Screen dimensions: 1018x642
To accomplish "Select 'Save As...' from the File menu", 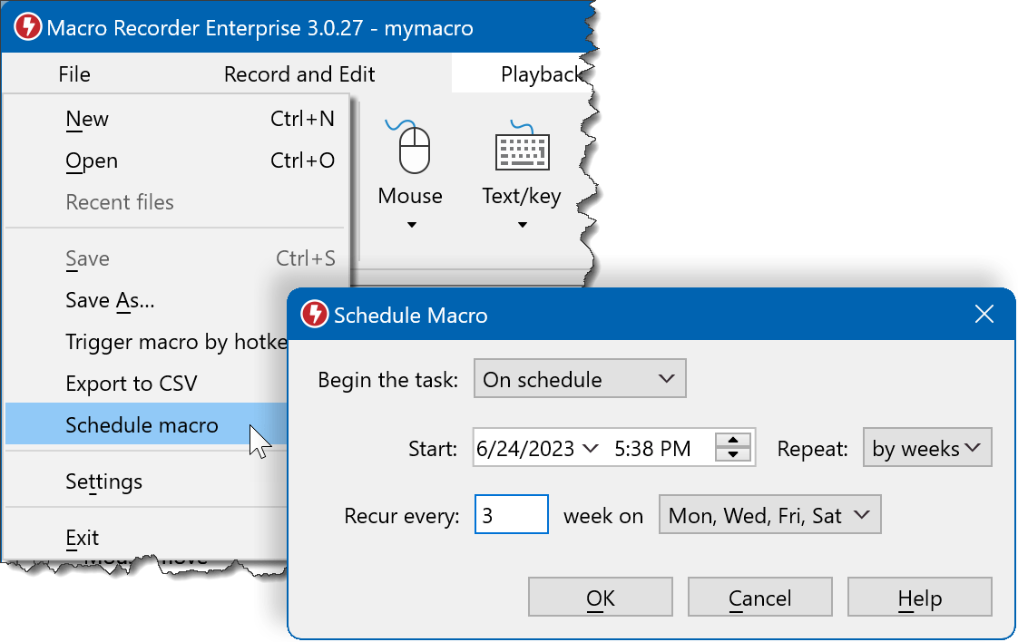I will point(109,300).
